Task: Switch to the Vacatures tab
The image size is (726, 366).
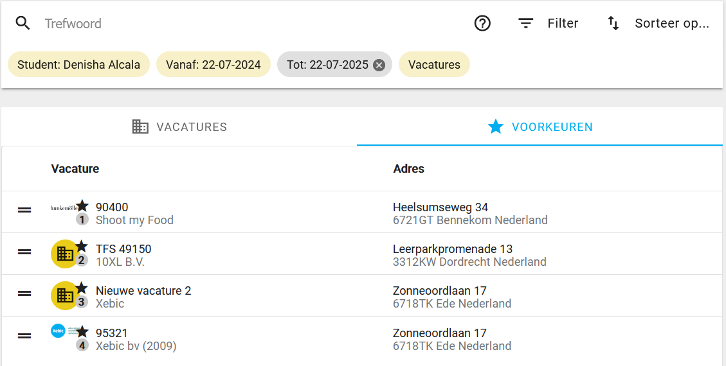Action: pos(179,127)
